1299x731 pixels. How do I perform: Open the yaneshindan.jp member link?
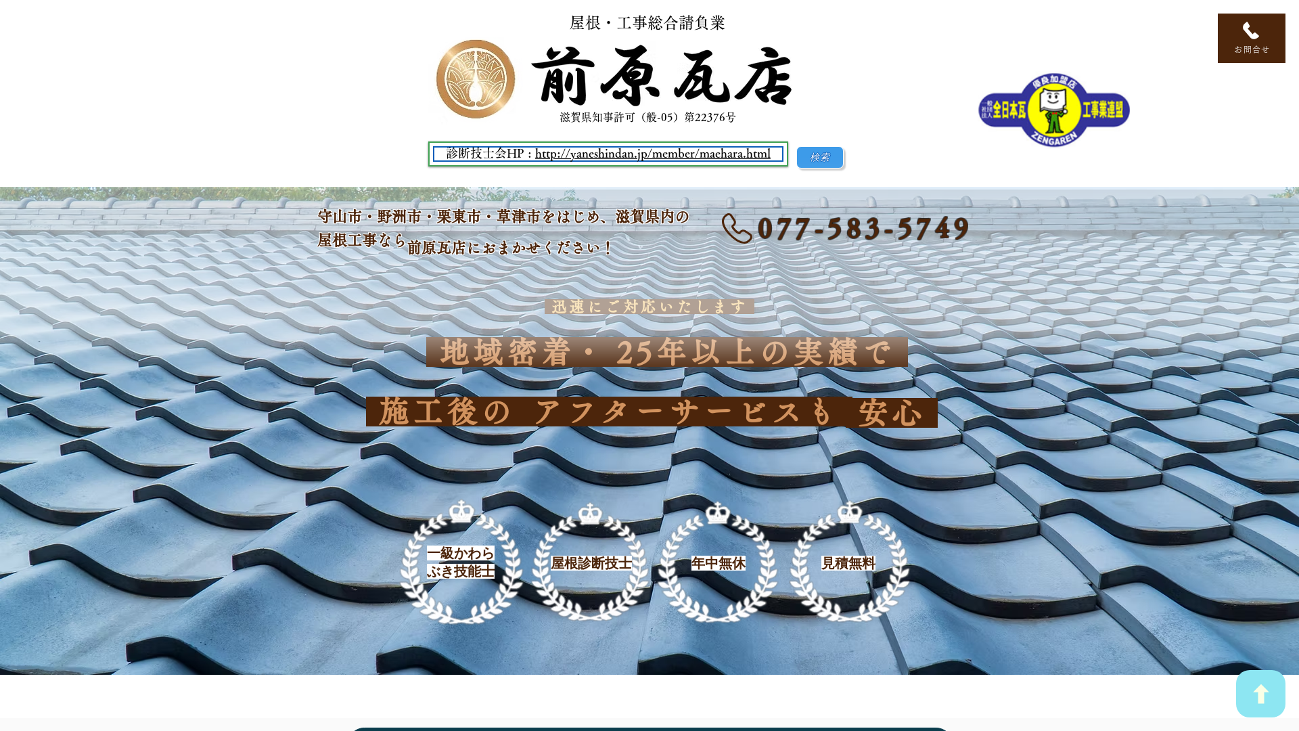click(652, 154)
